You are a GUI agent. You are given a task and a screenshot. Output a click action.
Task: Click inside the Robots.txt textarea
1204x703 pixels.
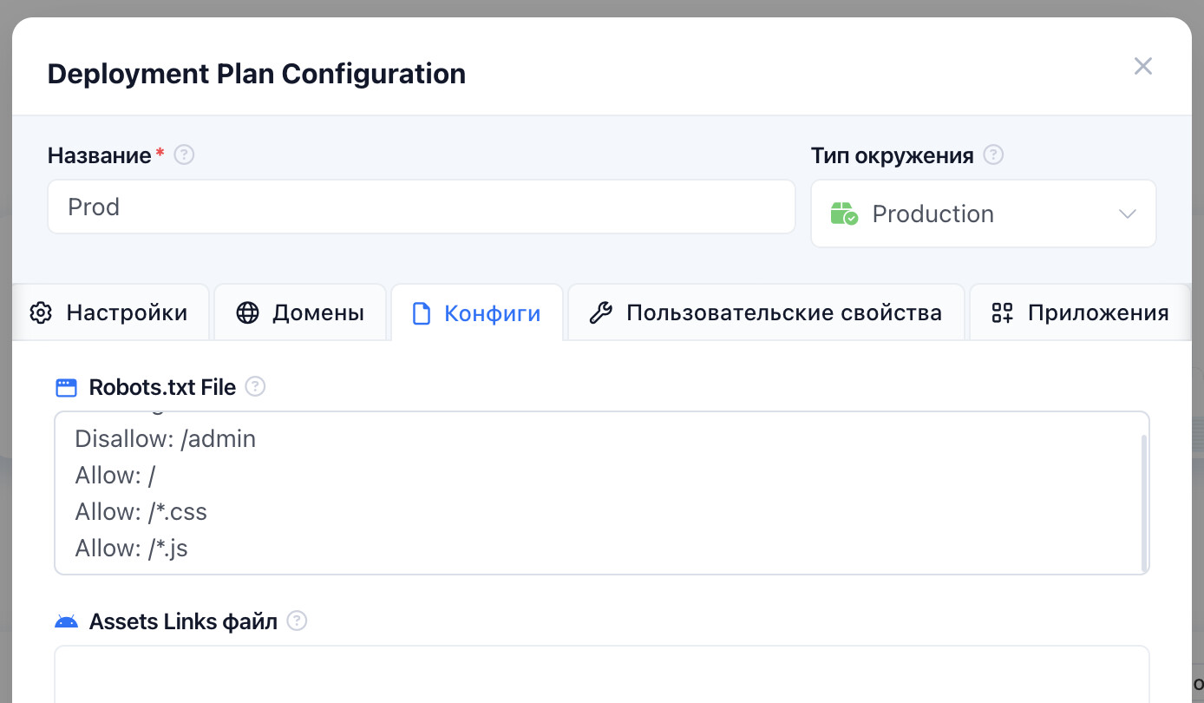602,493
